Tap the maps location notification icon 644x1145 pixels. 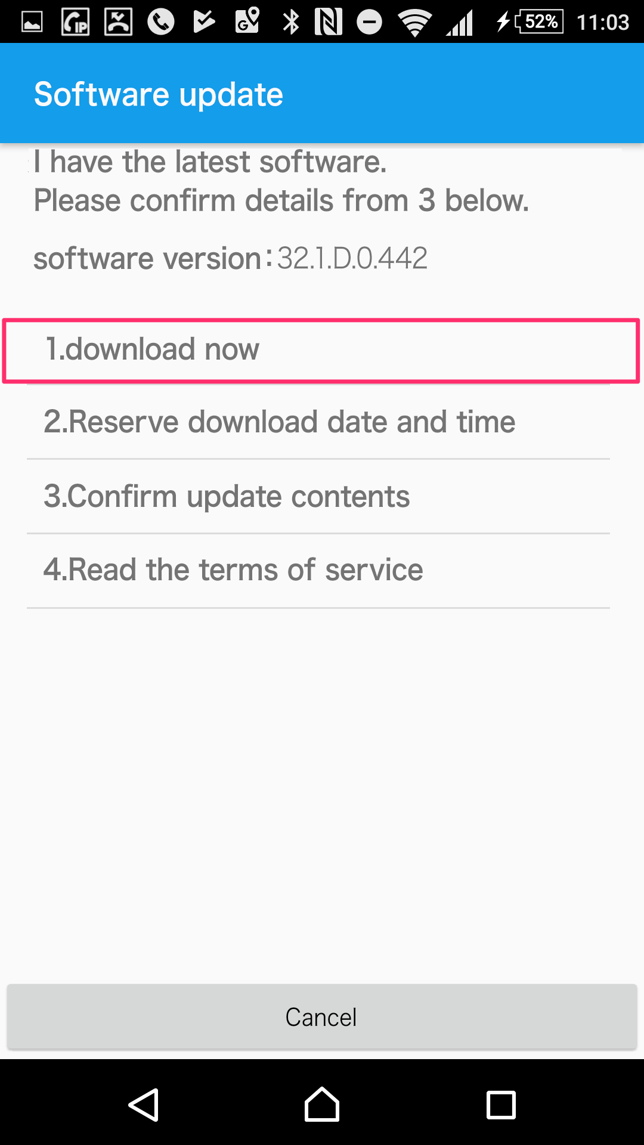(247, 21)
